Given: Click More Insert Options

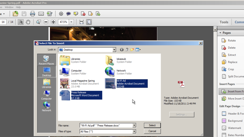Looking at the screenshot, I should [233, 99].
